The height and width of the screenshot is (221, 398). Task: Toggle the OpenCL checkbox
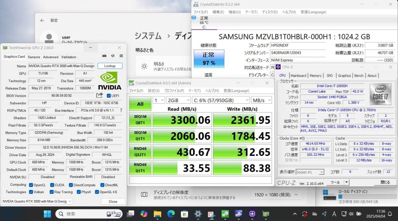(x=31, y=185)
